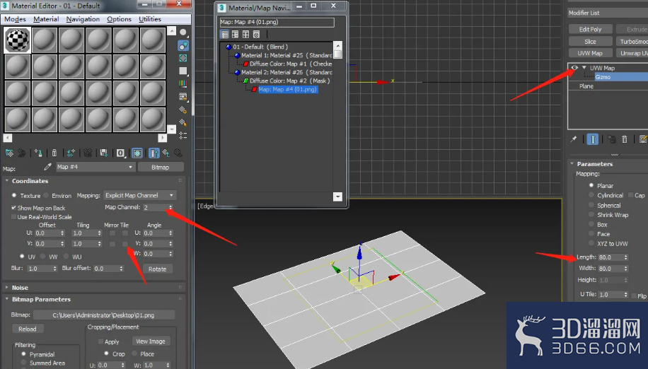The image size is (648, 369).
Task: Click the Rotate button
Action: pos(158,269)
